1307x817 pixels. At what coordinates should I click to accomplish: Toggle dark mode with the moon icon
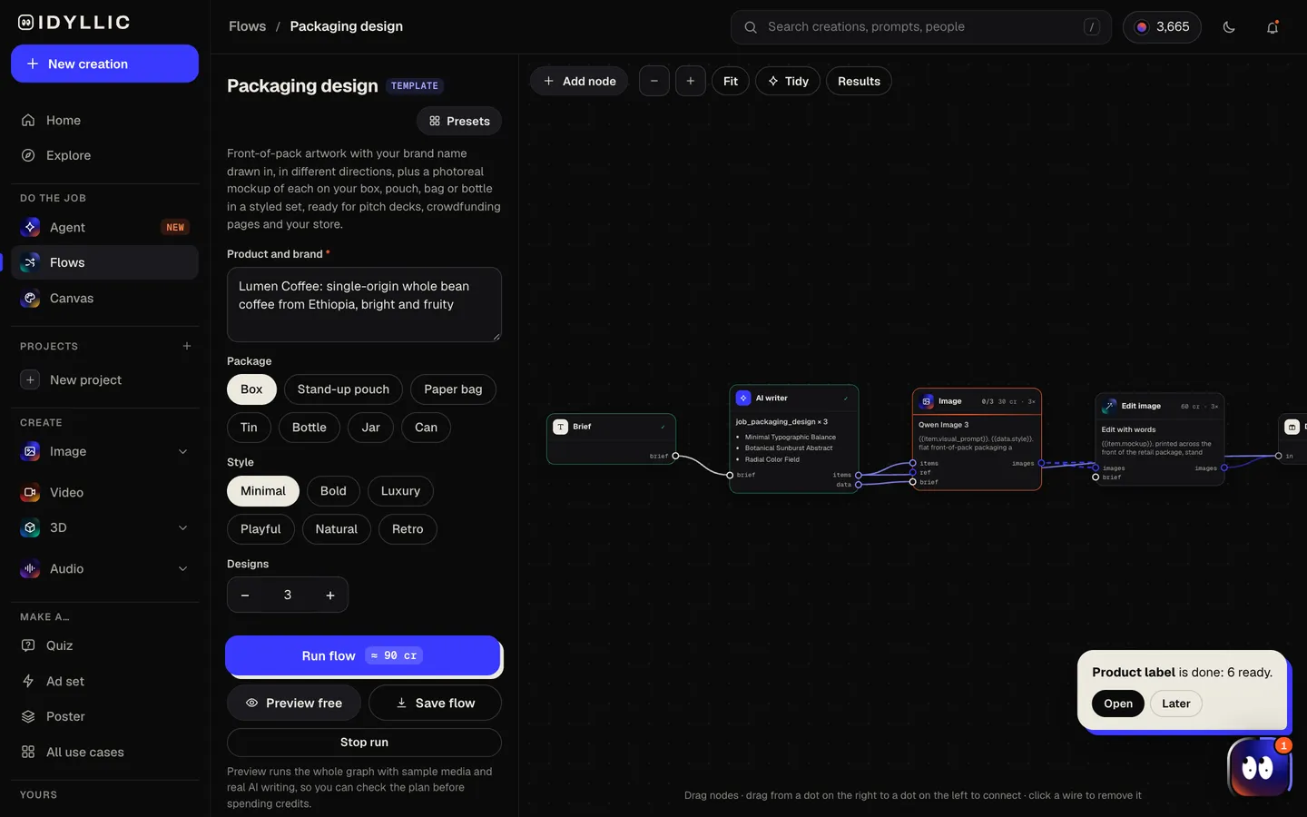click(x=1229, y=27)
